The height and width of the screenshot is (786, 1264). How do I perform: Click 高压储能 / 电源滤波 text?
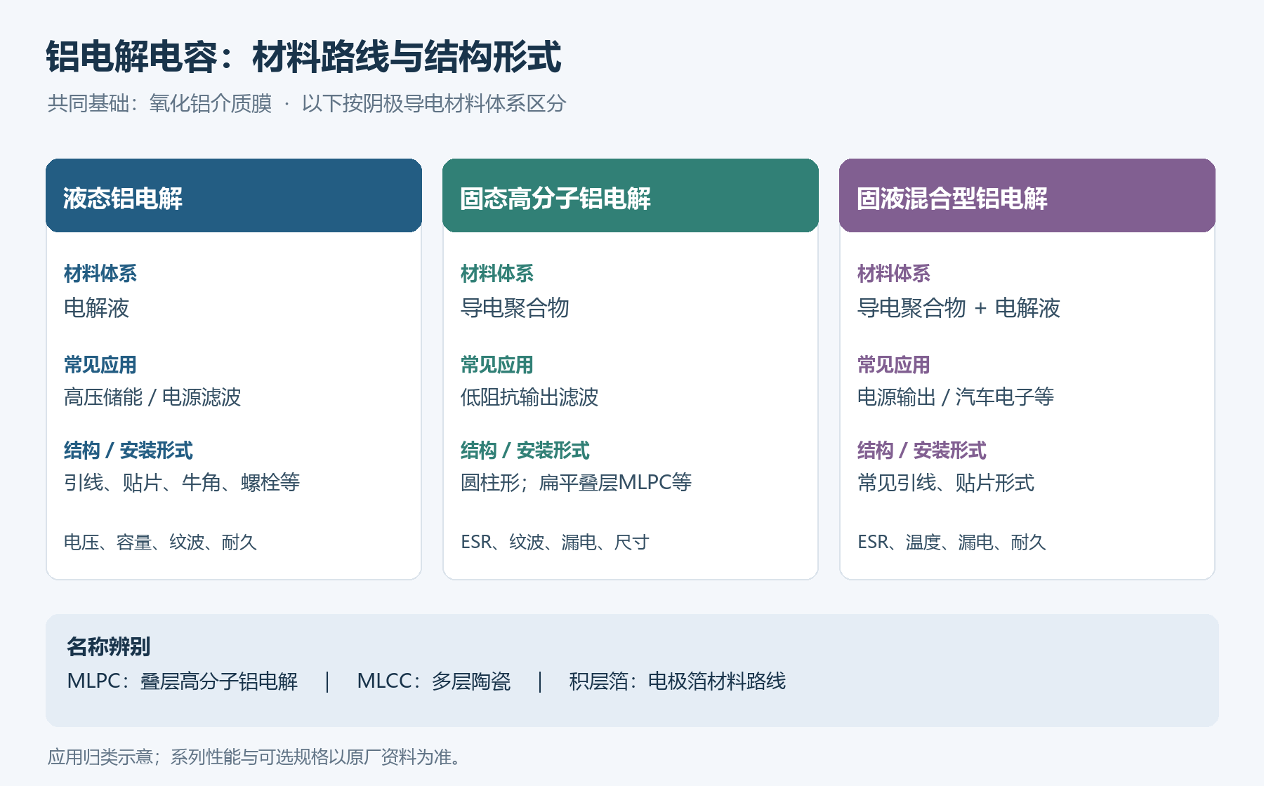tap(152, 397)
